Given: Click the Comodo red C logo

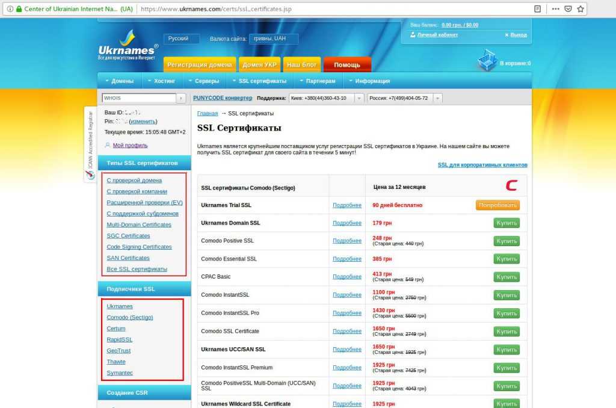Looking at the screenshot, I should tap(511, 185).
